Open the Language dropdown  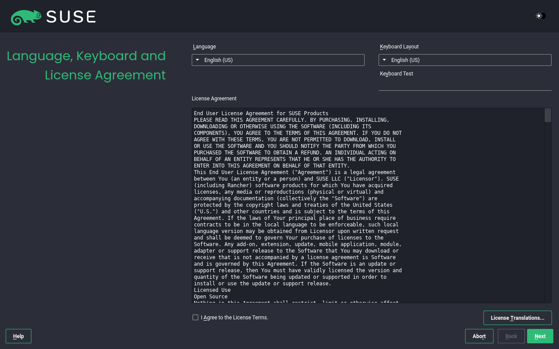(278, 60)
